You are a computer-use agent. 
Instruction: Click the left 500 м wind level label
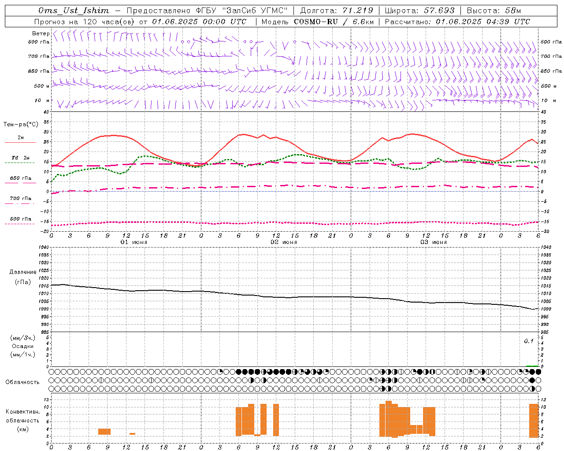click(x=42, y=86)
